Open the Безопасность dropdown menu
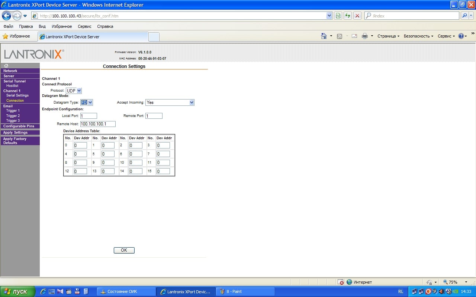The width and height of the screenshot is (476, 297). pos(418,36)
